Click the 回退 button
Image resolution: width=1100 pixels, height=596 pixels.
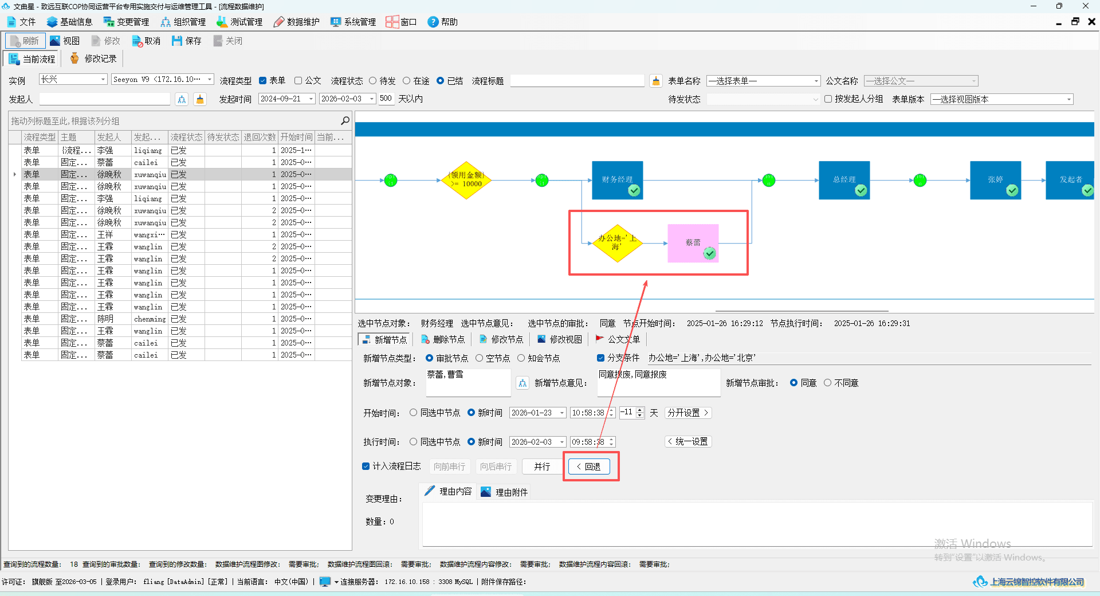click(x=589, y=466)
